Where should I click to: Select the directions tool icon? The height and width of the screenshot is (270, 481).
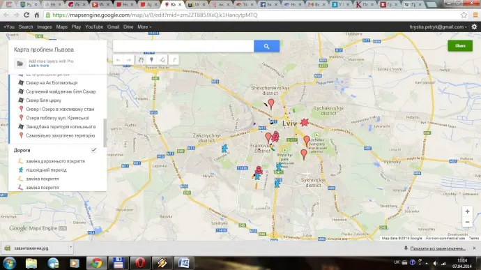pos(174,60)
